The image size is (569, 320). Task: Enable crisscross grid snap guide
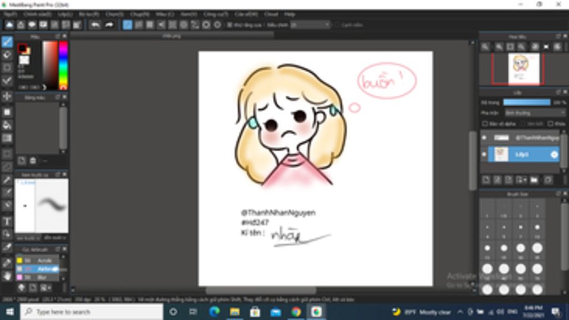point(149,24)
